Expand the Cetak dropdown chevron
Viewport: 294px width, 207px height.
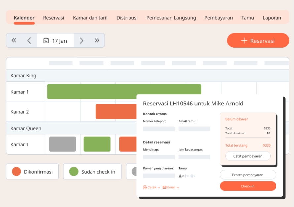pyautogui.click(x=158, y=187)
